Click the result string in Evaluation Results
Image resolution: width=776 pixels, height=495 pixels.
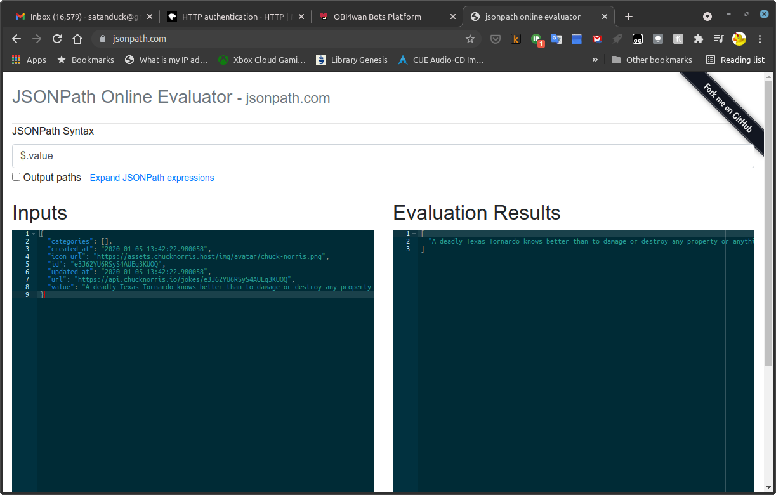point(591,241)
